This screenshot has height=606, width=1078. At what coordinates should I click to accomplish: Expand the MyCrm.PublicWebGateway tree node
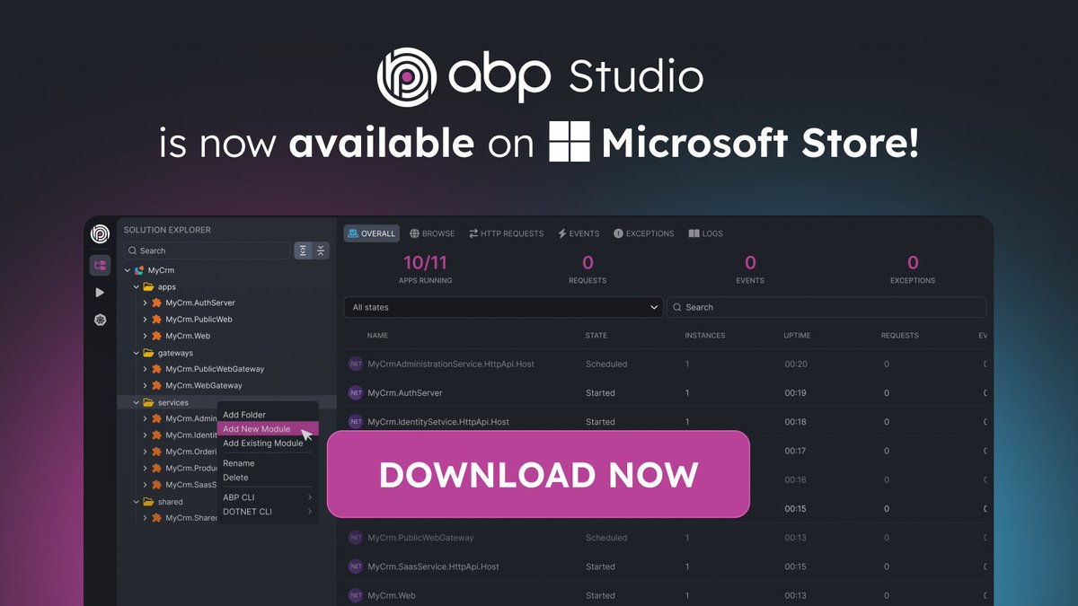click(x=145, y=369)
